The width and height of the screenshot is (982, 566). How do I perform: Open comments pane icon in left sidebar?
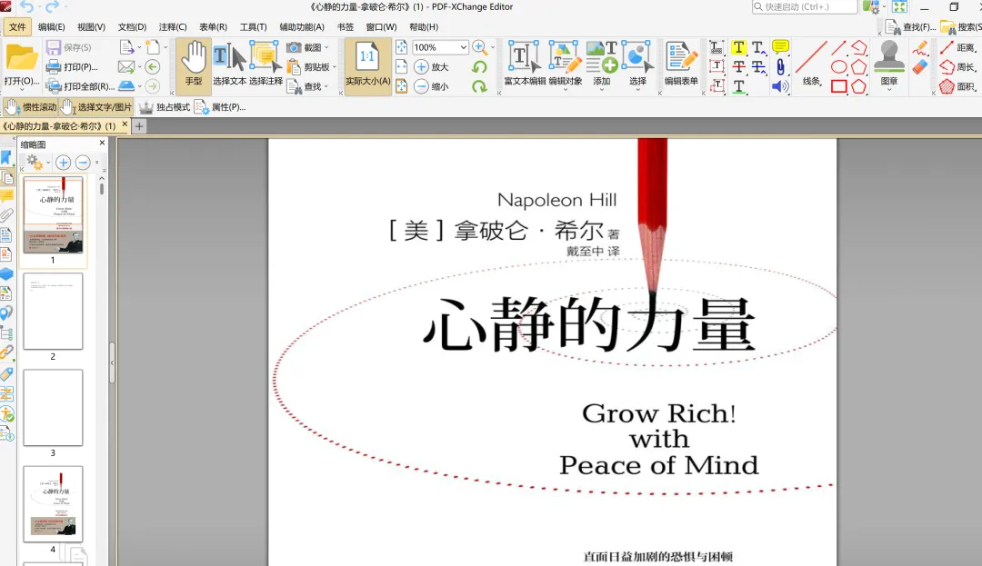6,196
